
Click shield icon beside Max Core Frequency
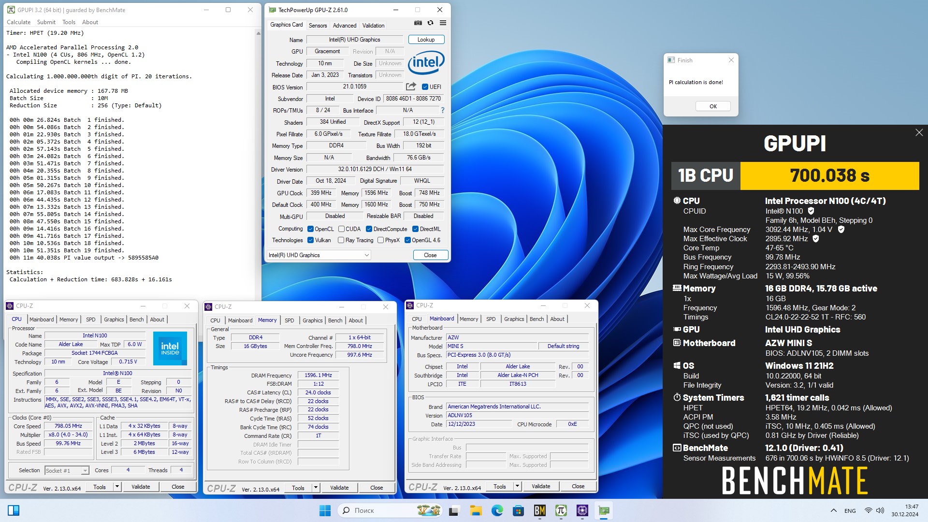(841, 230)
